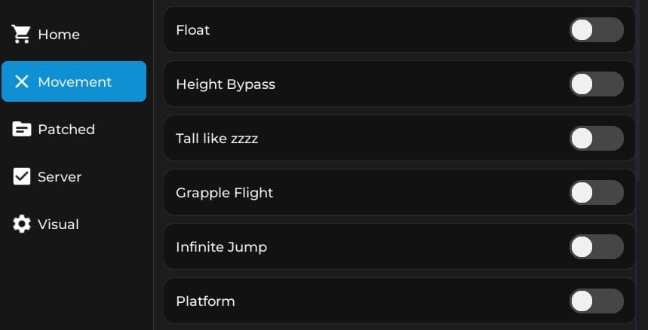Click the gear icon beside Visual
648x330 pixels.
[x=22, y=224]
